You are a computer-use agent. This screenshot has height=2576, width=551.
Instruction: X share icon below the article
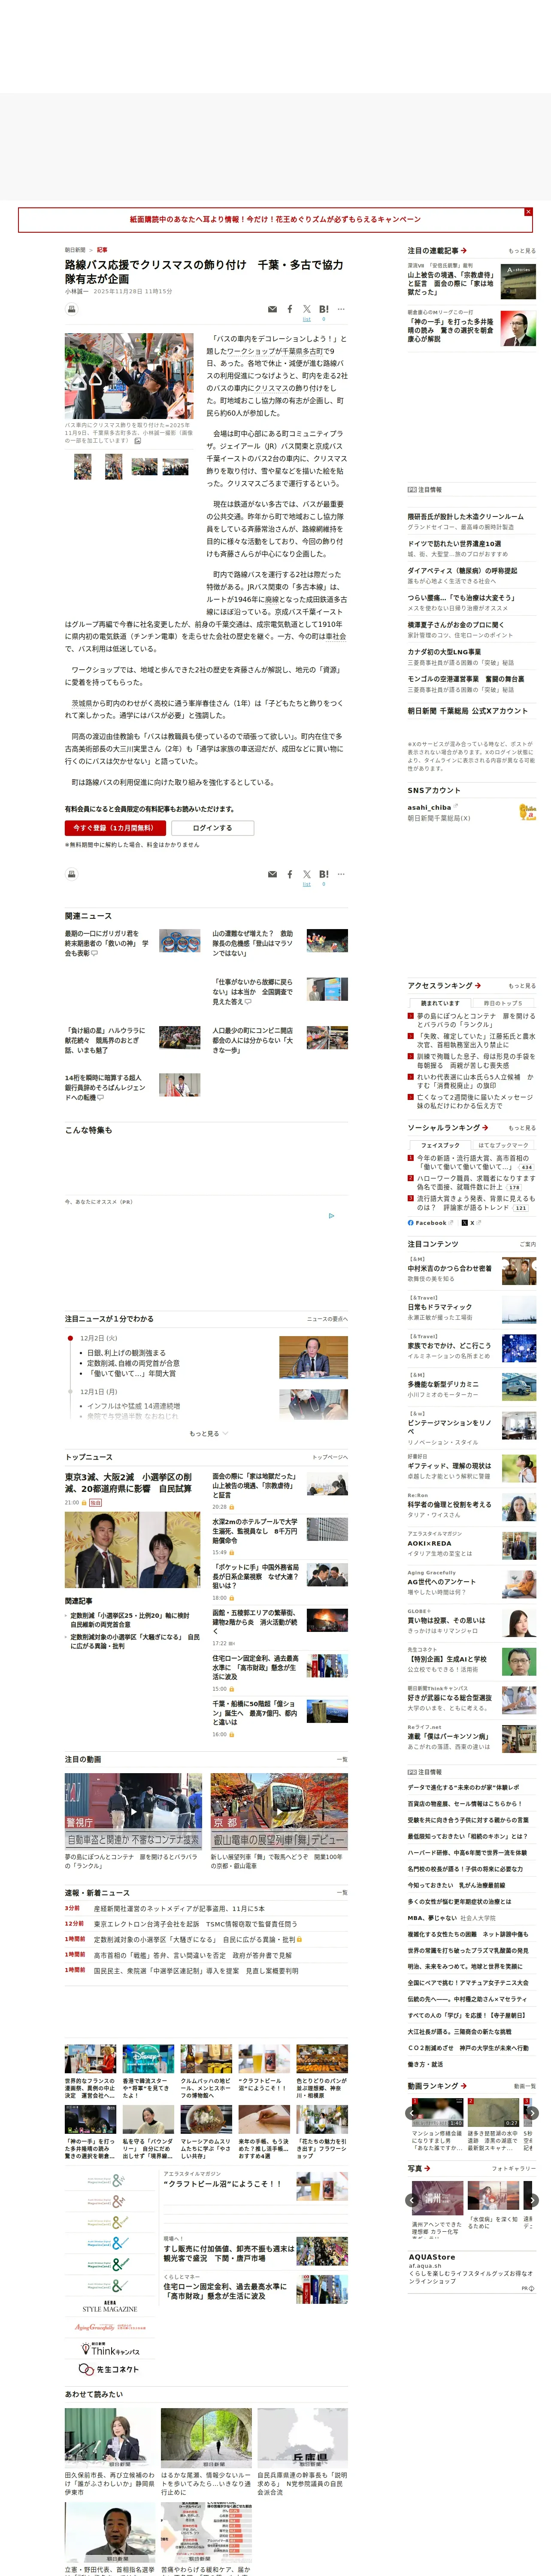click(307, 875)
